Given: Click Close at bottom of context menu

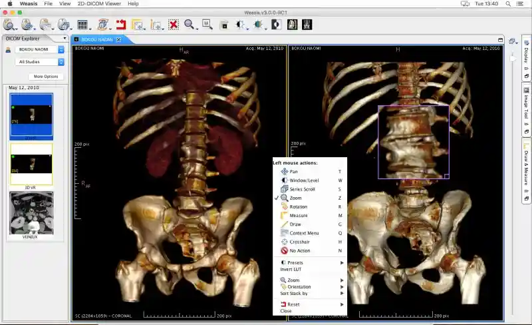Looking at the screenshot, I should click(x=286, y=311).
